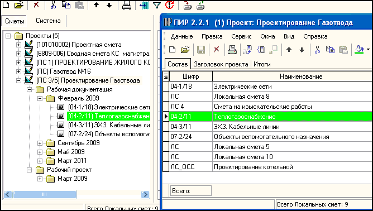Viewport: 373px width, 211px height.
Task: Click the move-up arrow in main window toolbar
Action: (97, 5)
